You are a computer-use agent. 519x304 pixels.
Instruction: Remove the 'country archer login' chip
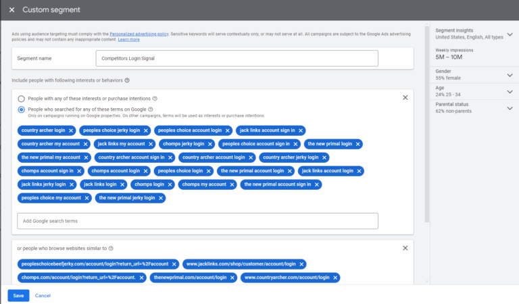click(x=71, y=130)
